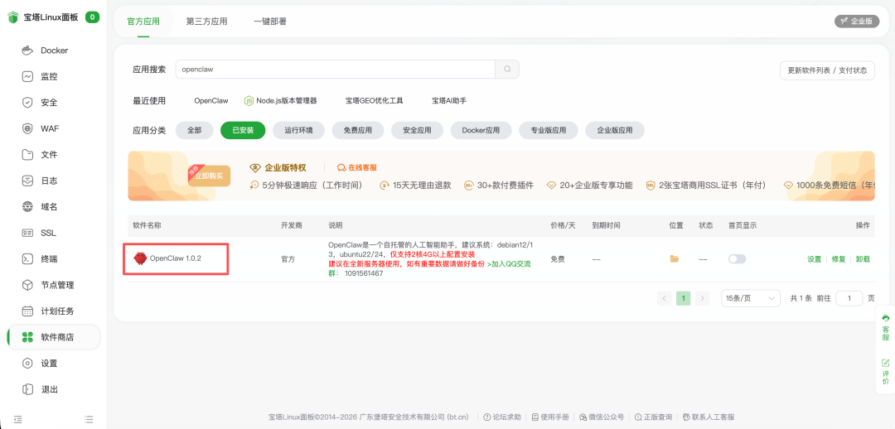Click the 企业版 badge button
Image resolution: width=895 pixels, height=429 pixels.
tap(857, 21)
